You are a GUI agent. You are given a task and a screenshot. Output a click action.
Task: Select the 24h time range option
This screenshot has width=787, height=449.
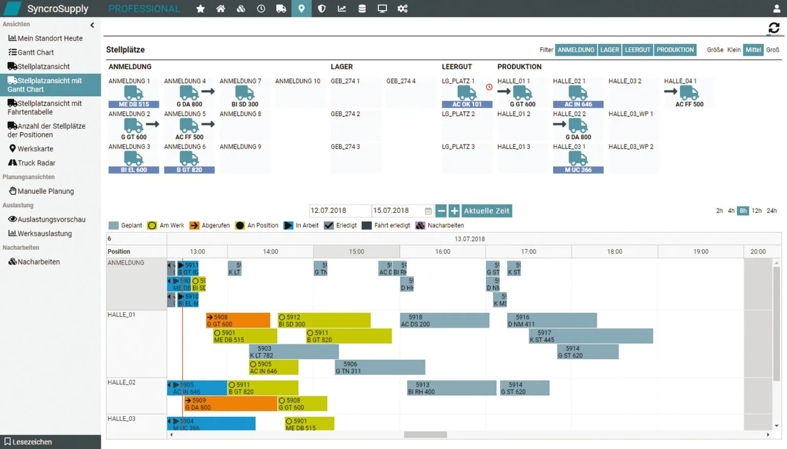click(x=772, y=210)
